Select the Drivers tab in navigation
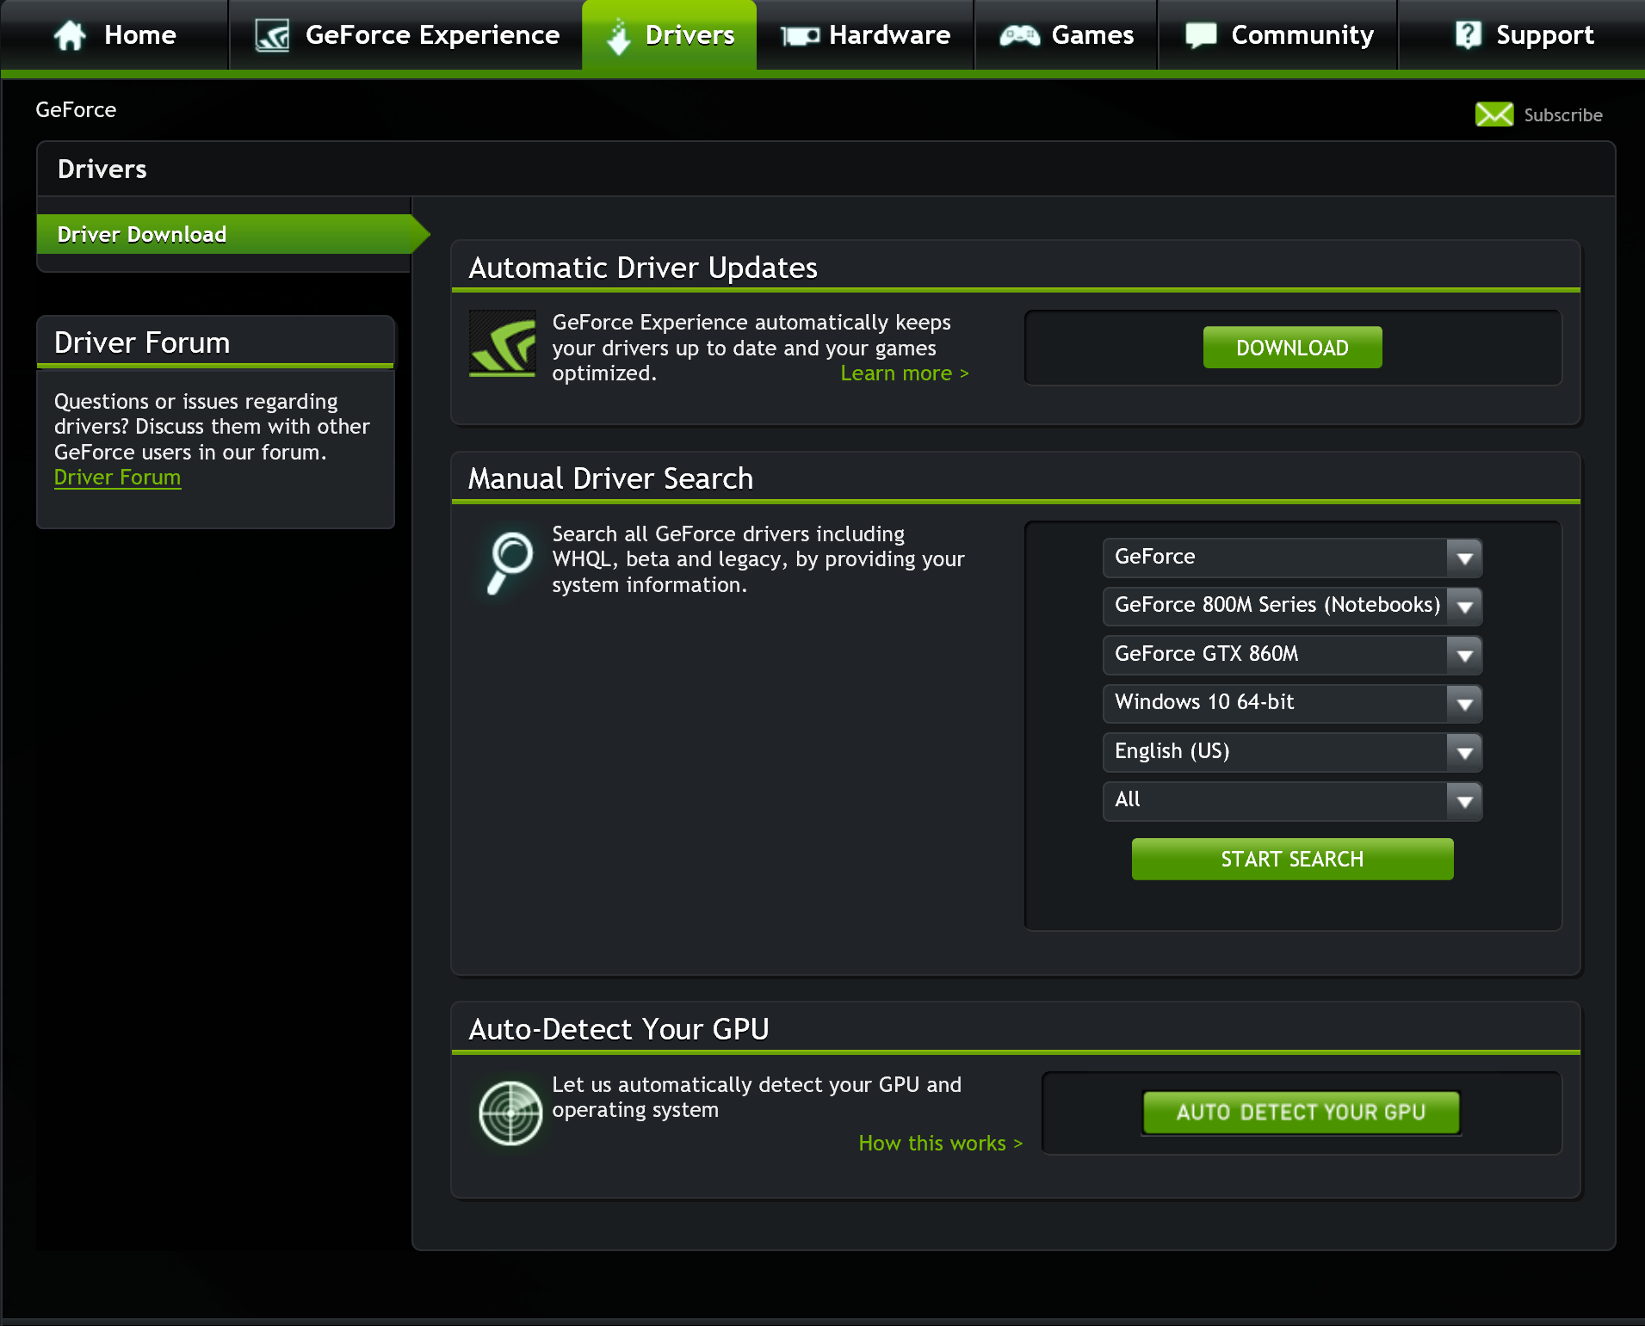1645x1326 pixels. pos(670,35)
